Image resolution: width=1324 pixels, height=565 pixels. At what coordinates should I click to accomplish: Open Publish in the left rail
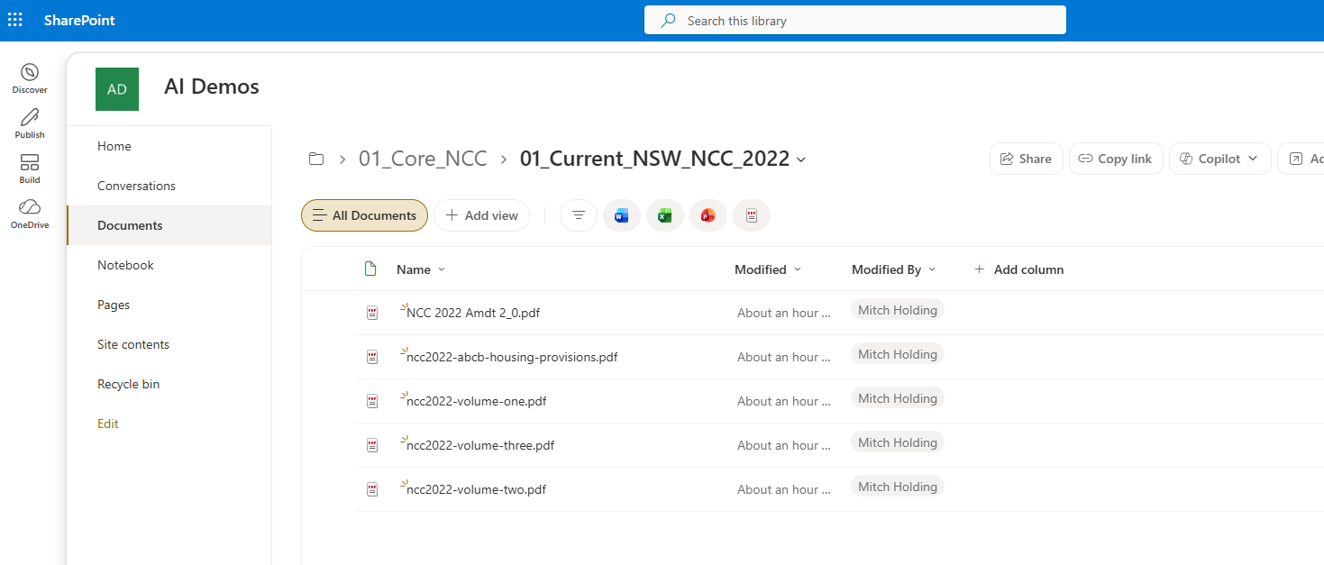pyautogui.click(x=30, y=123)
